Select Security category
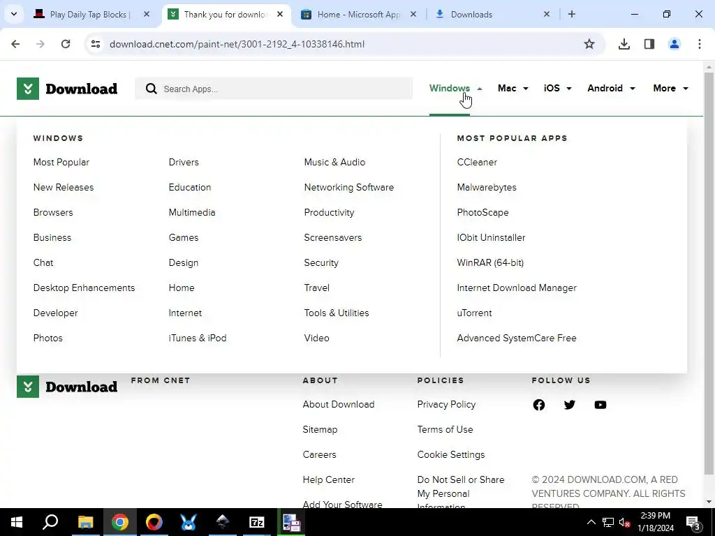This screenshot has height=536, width=715. (321, 263)
